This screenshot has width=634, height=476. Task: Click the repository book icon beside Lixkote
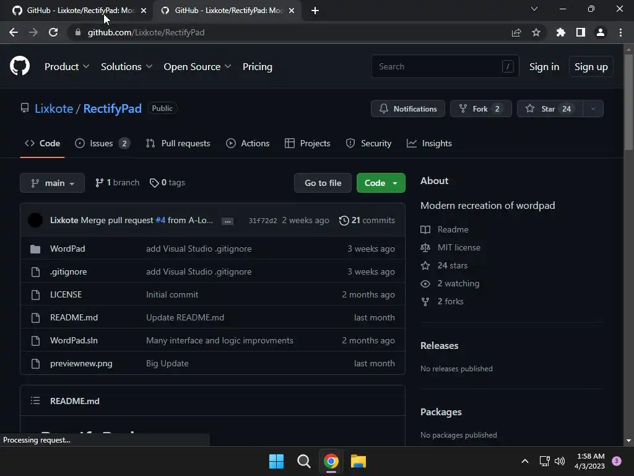point(25,108)
